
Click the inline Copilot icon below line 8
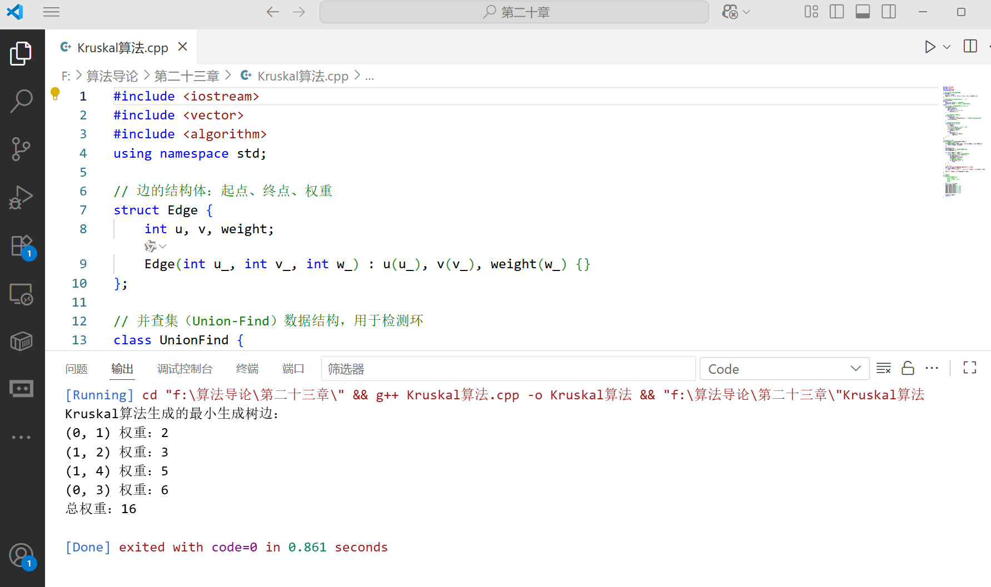(x=150, y=246)
